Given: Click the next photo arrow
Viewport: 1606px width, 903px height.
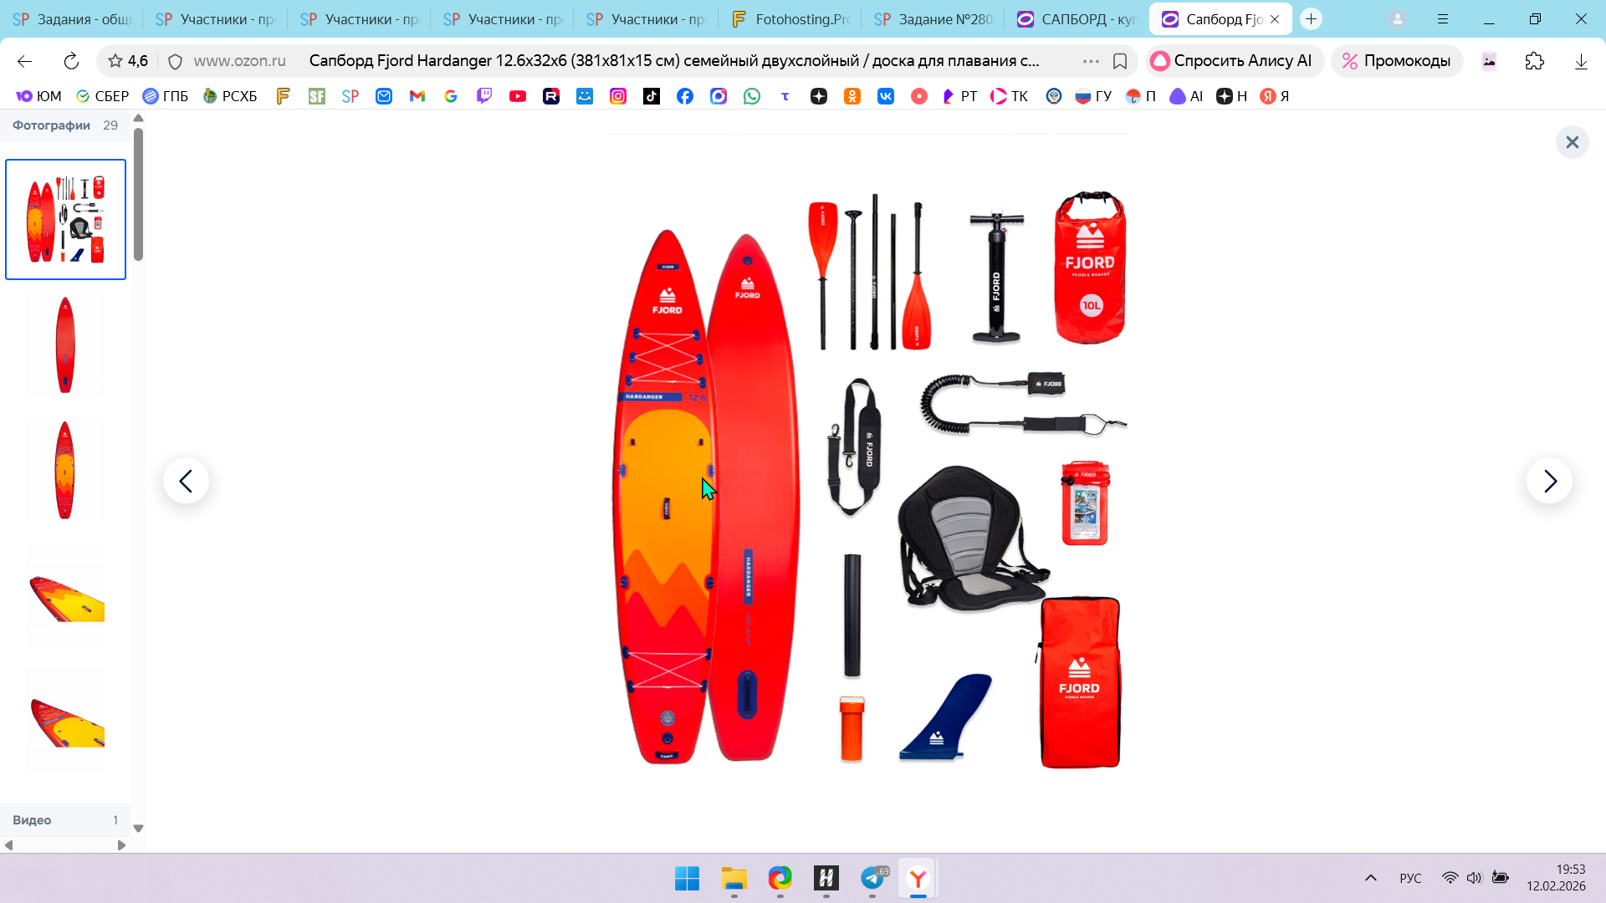Looking at the screenshot, I should click(x=1549, y=481).
